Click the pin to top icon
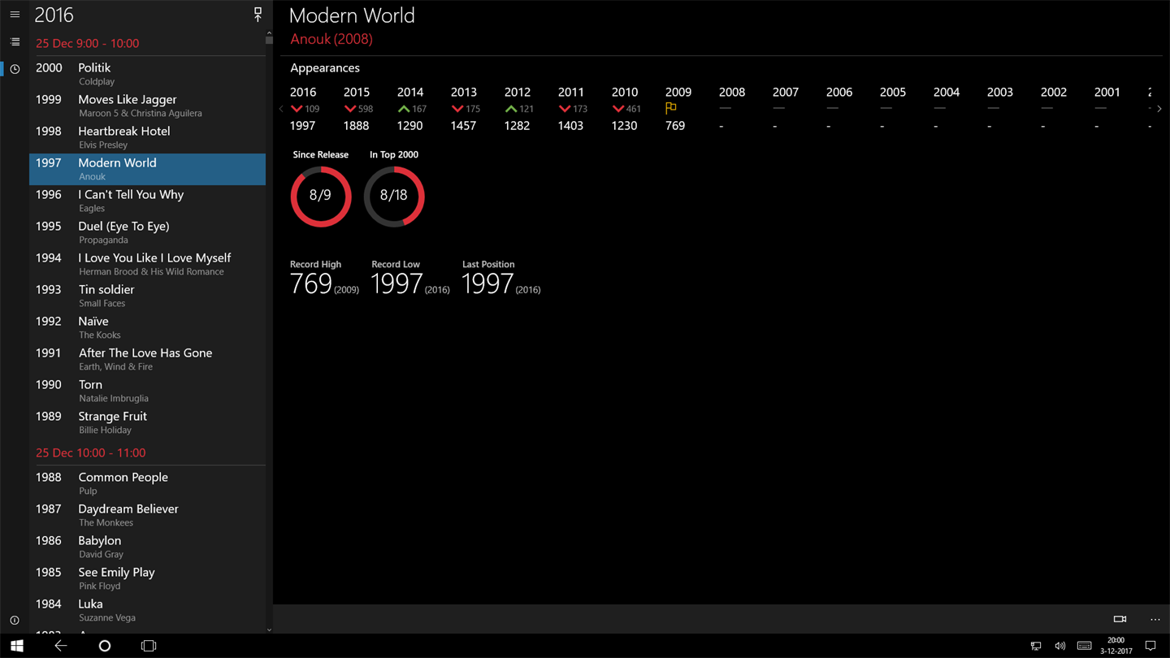The height and width of the screenshot is (658, 1170). click(258, 15)
